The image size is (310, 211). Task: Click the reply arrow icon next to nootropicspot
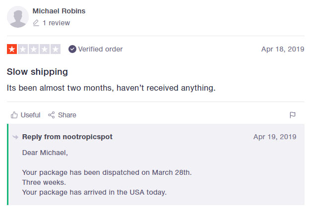(15, 137)
